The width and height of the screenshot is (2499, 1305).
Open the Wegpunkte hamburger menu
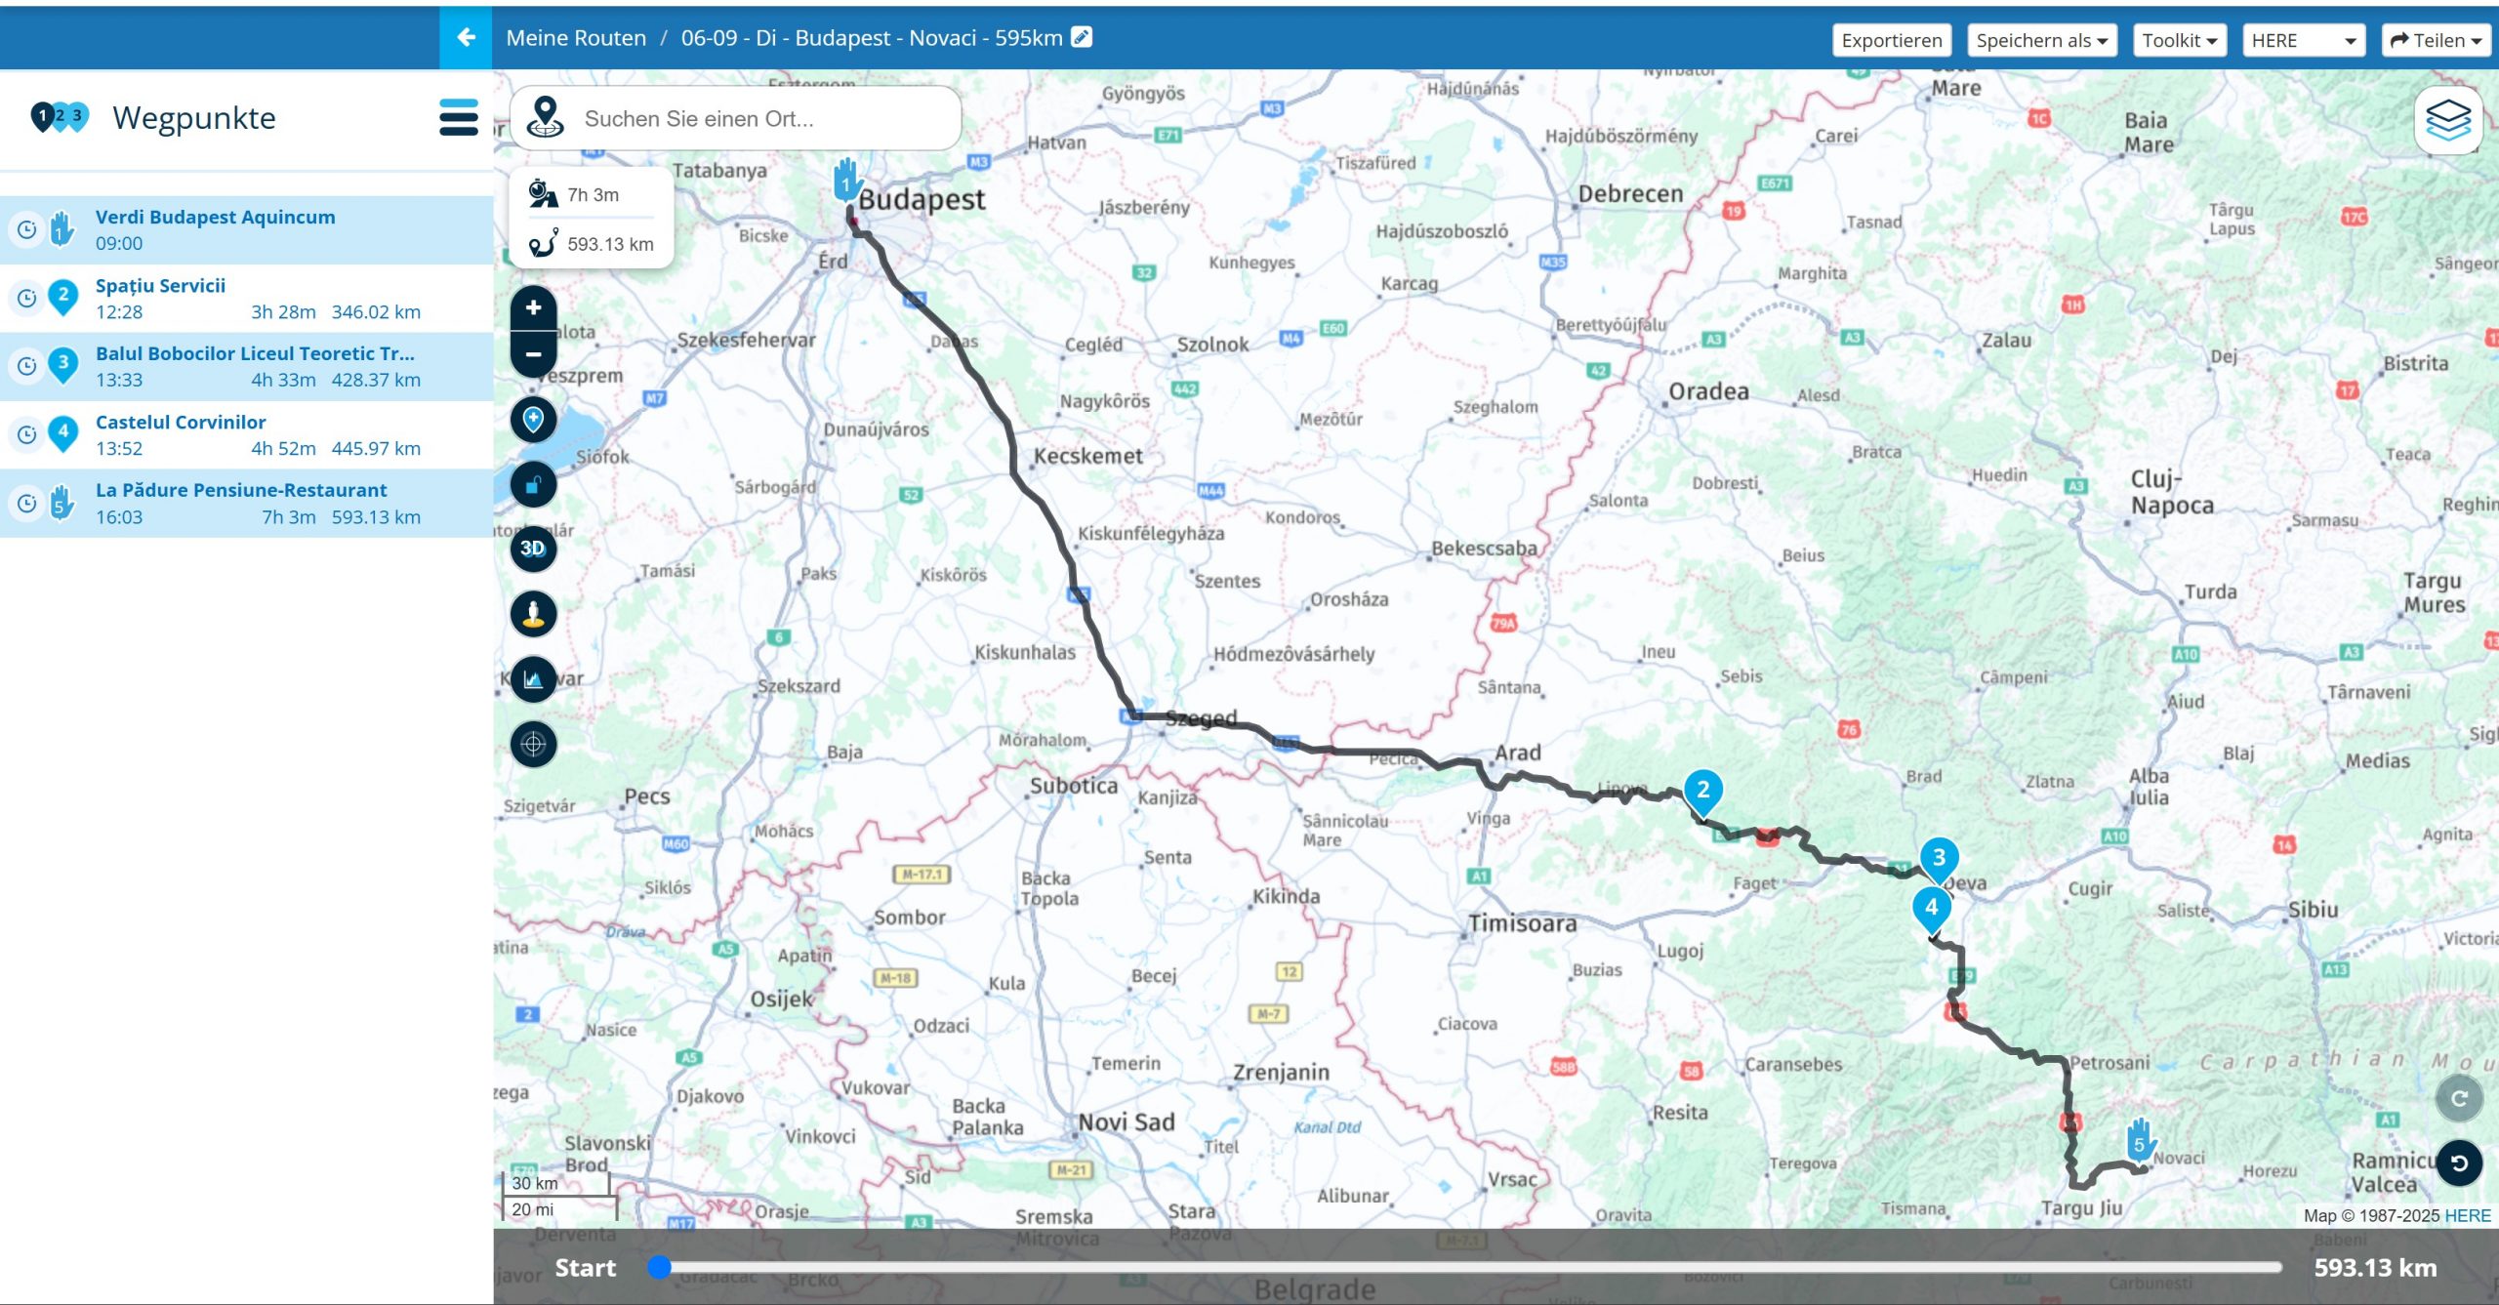458,117
